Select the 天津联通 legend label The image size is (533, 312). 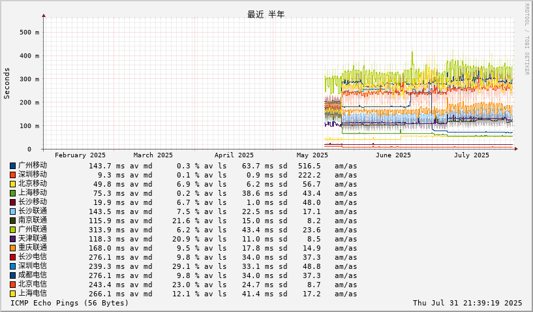(33, 239)
